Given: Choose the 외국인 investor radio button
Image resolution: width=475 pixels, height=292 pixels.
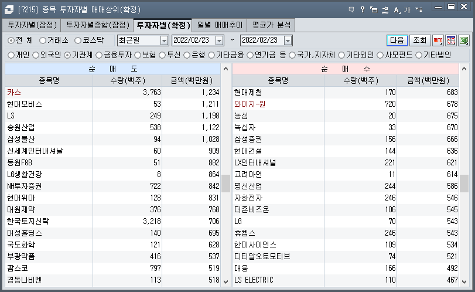Looking at the screenshot, I should point(36,55).
